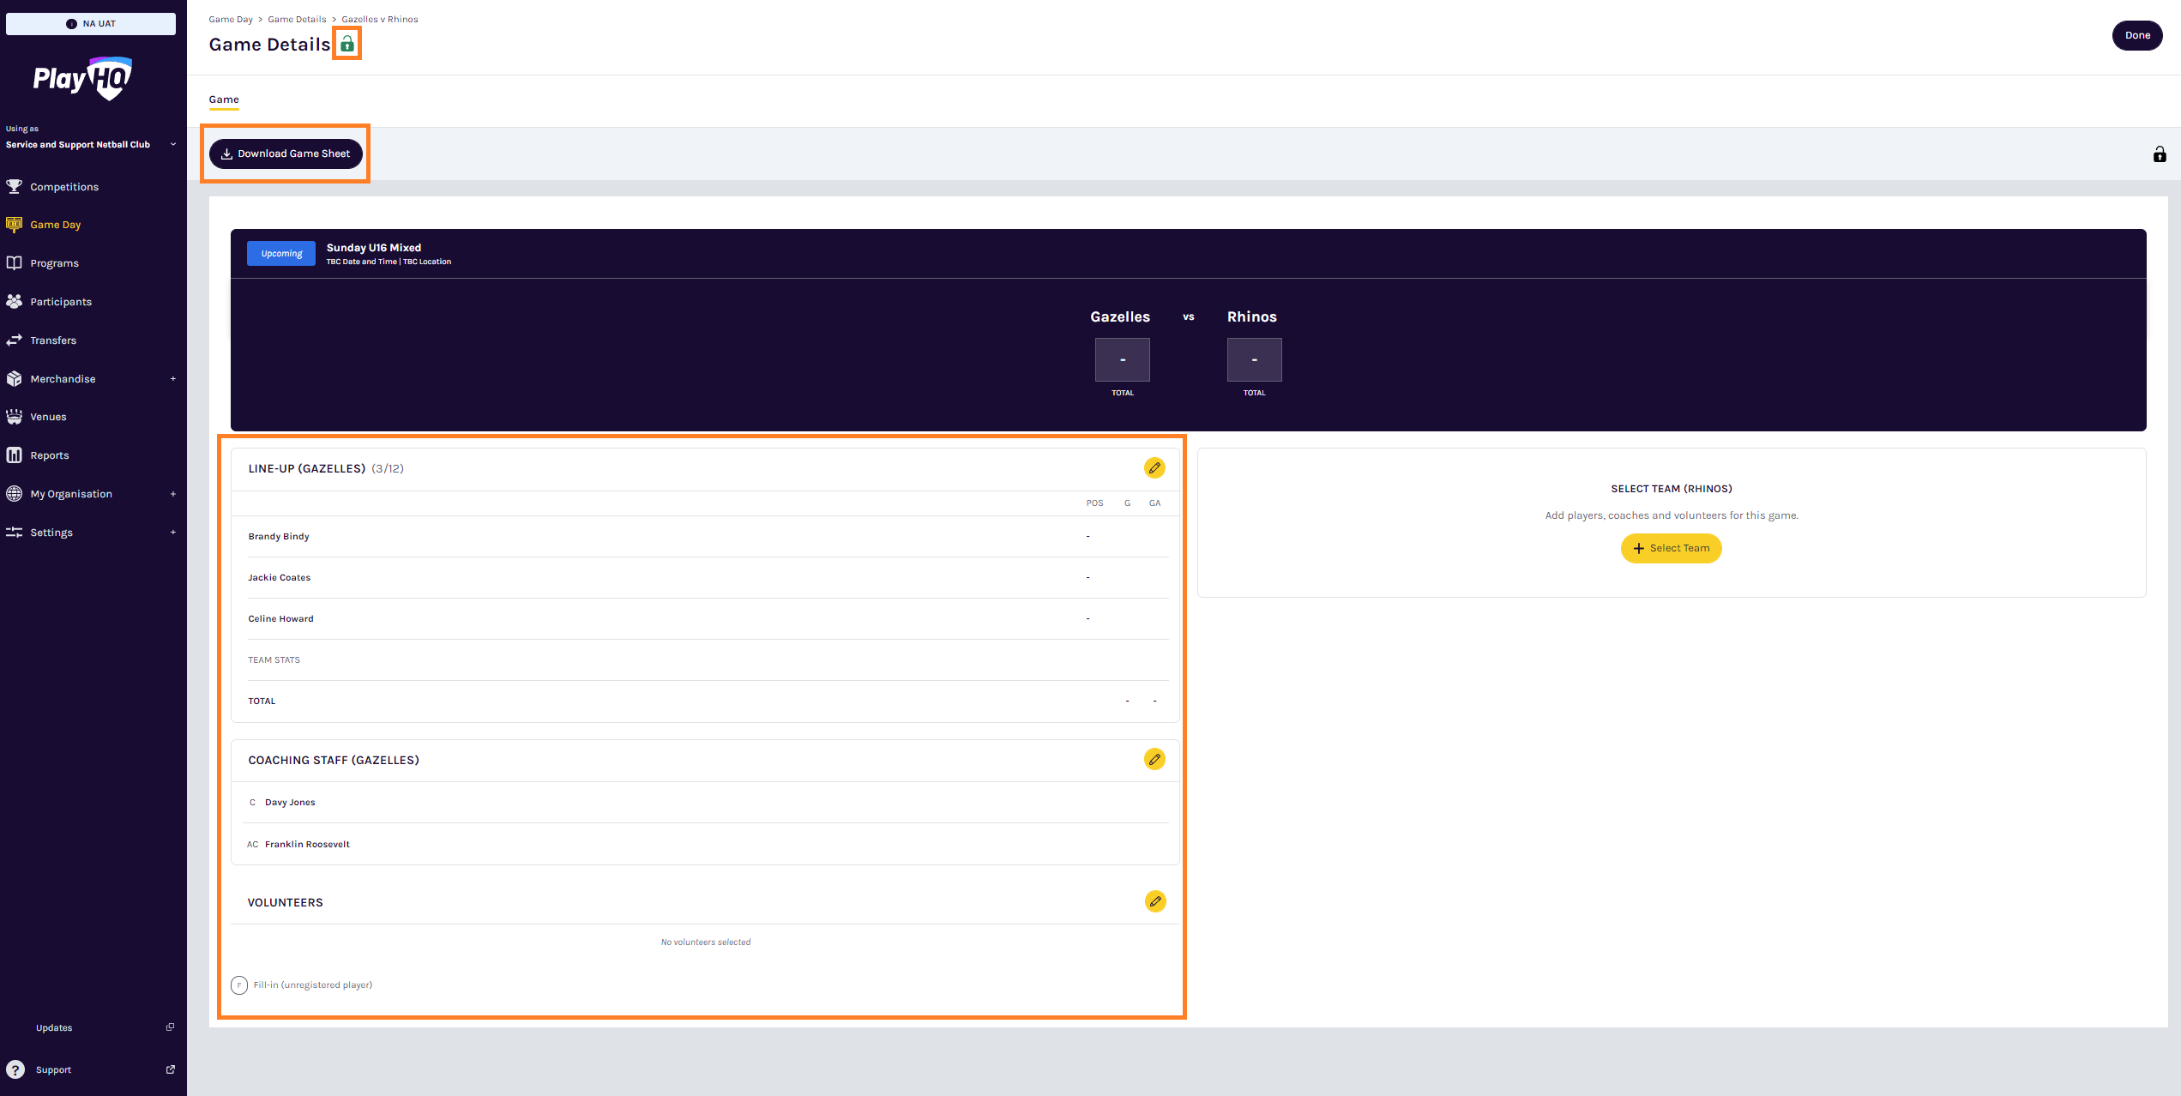
Task: Click the Support question mark icon
Action: pyautogui.click(x=15, y=1069)
